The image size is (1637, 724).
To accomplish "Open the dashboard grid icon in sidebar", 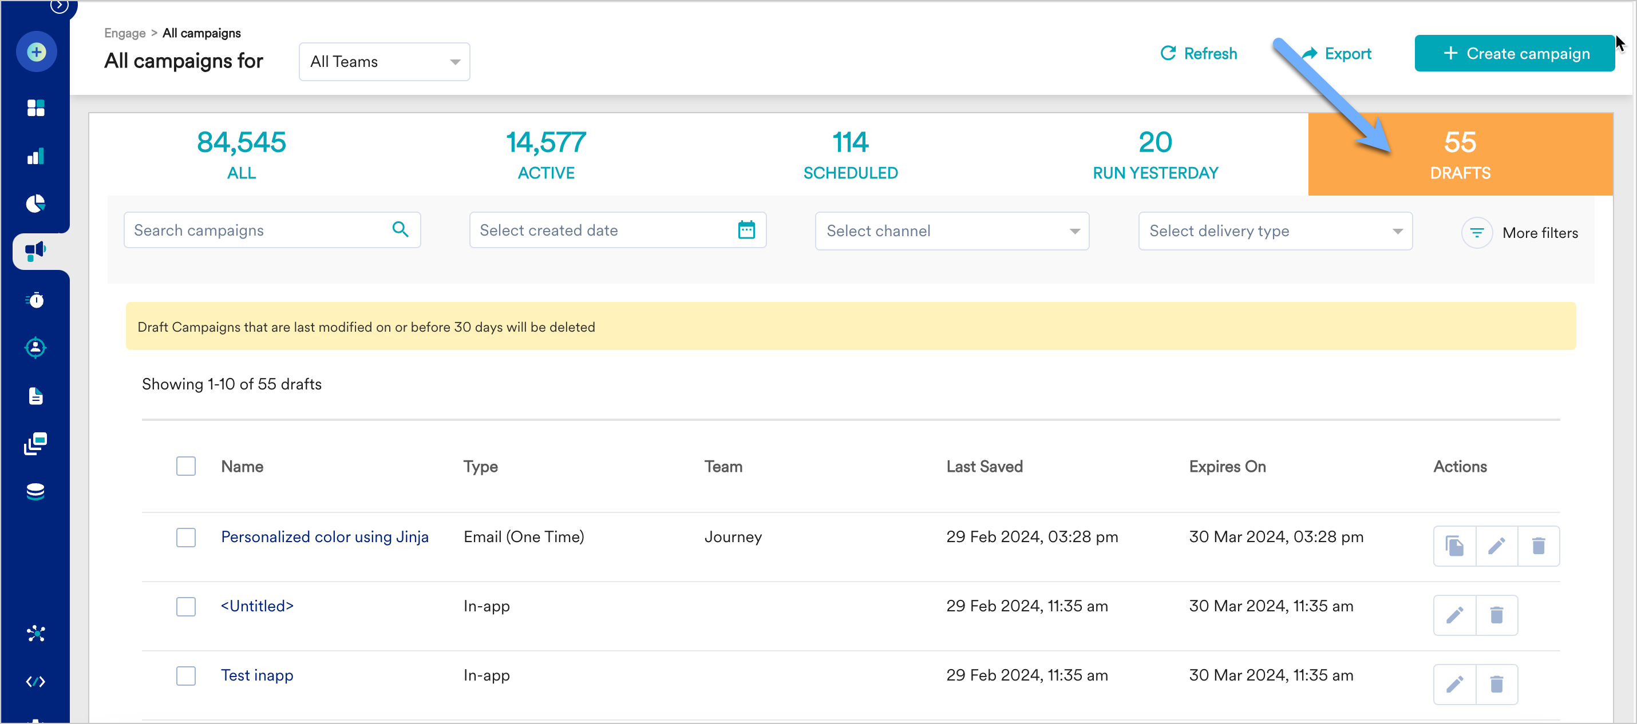I will point(35,108).
